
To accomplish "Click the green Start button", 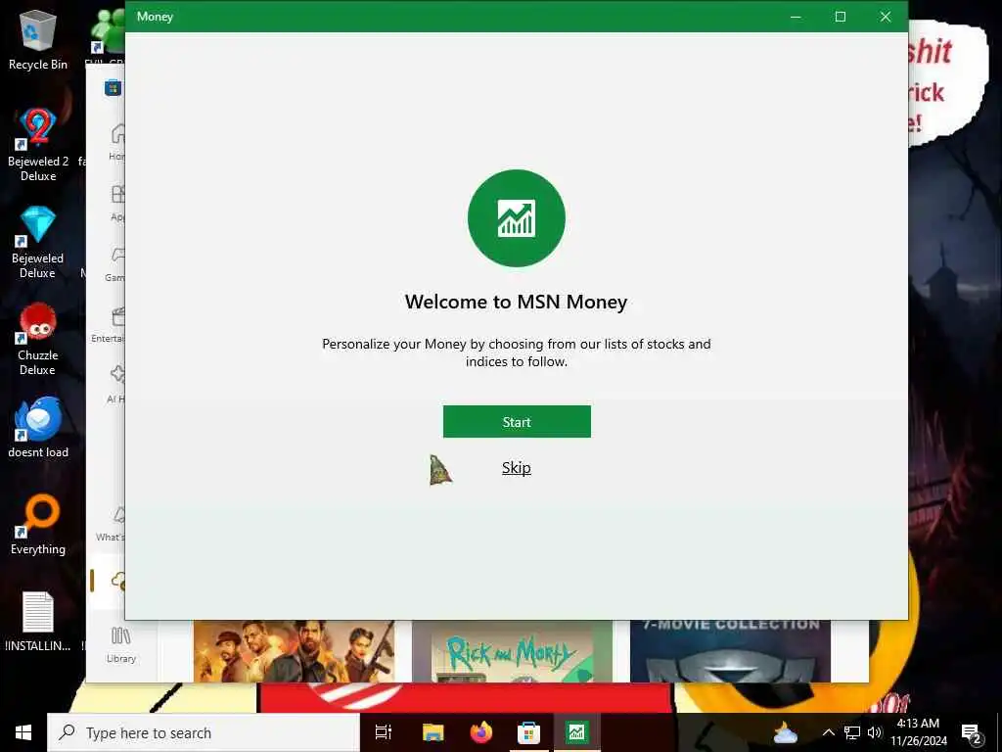I will [517, 421].
